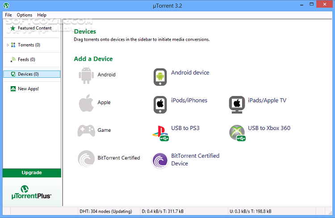Select Devices (0) in sidebar
The image size is (335, 218).
pyautogui.click(x=32, y=74)
